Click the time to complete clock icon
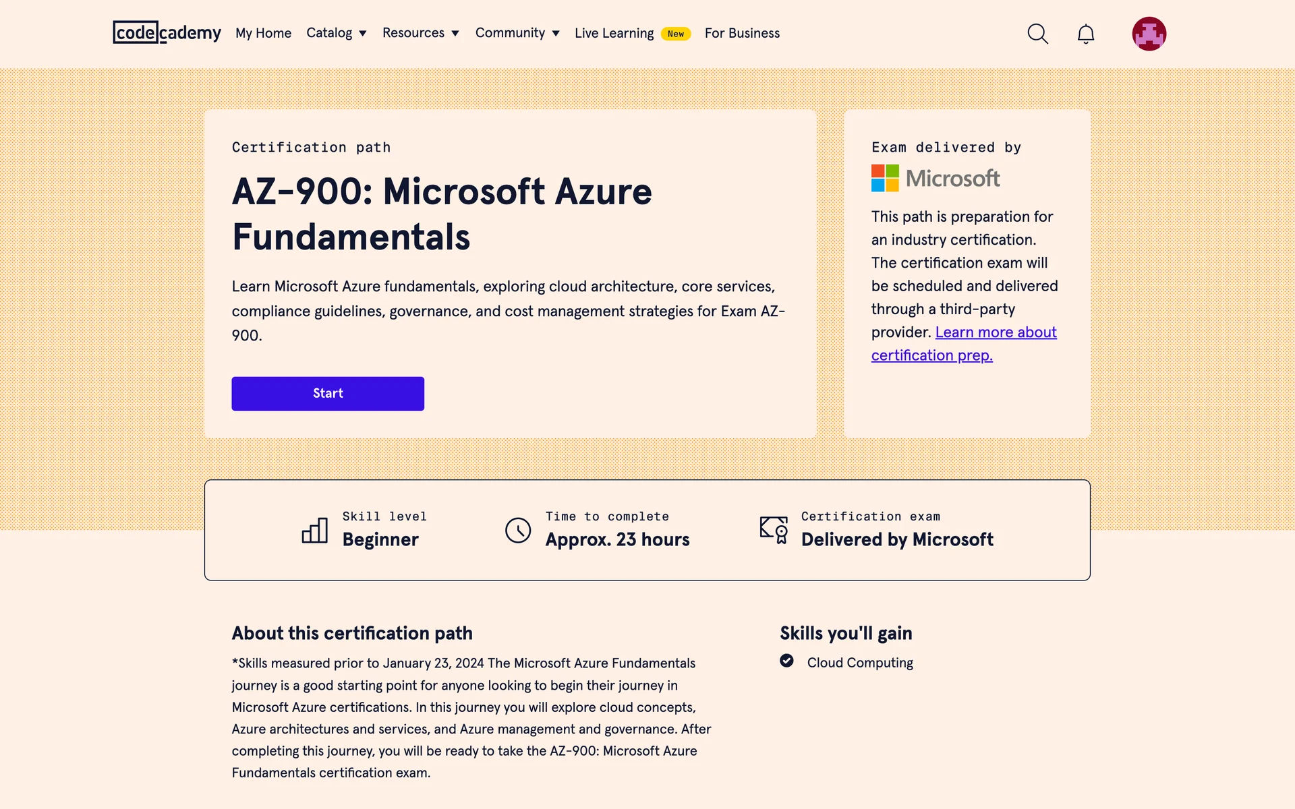The image size is (1295, 809). tap(518, 531)
